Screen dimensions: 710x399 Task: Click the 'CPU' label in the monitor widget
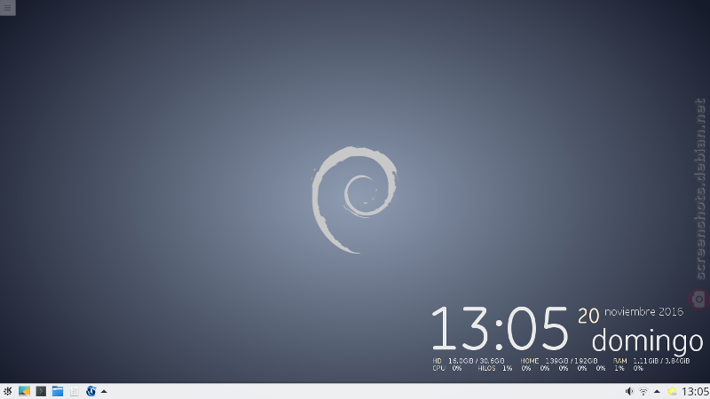[x=438, y=368]
